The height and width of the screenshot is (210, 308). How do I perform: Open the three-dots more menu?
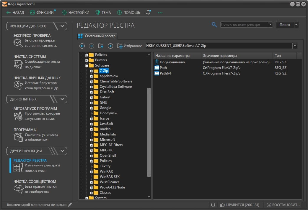tap(160, 13)
